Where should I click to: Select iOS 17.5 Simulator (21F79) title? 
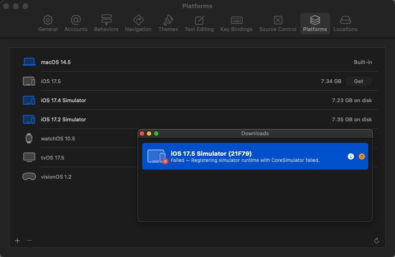click(211, 153)
